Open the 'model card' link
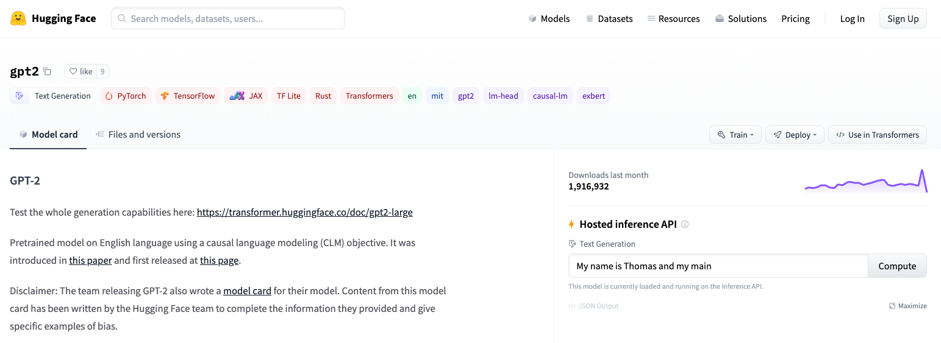941x343 pixels. point(247,291)
